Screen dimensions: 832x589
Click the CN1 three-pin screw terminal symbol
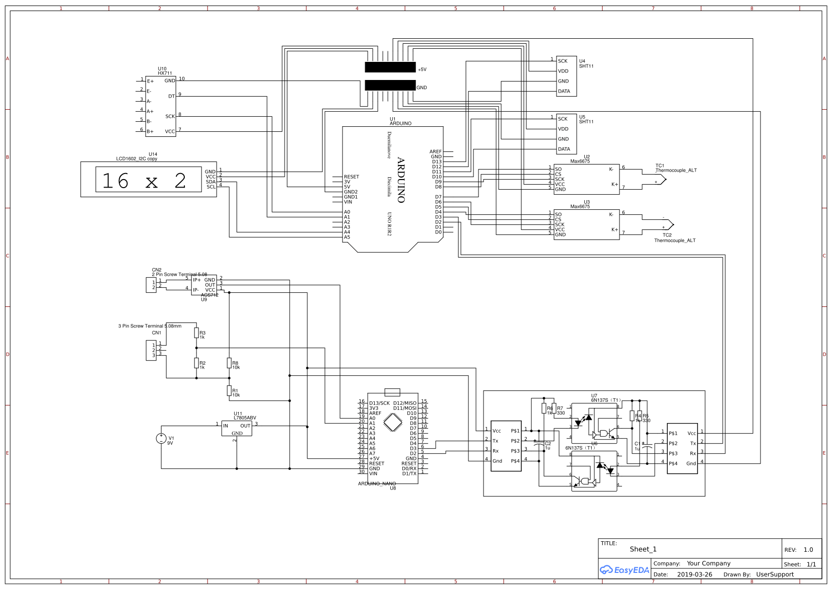pyautogui.click(x=151, y=351)
